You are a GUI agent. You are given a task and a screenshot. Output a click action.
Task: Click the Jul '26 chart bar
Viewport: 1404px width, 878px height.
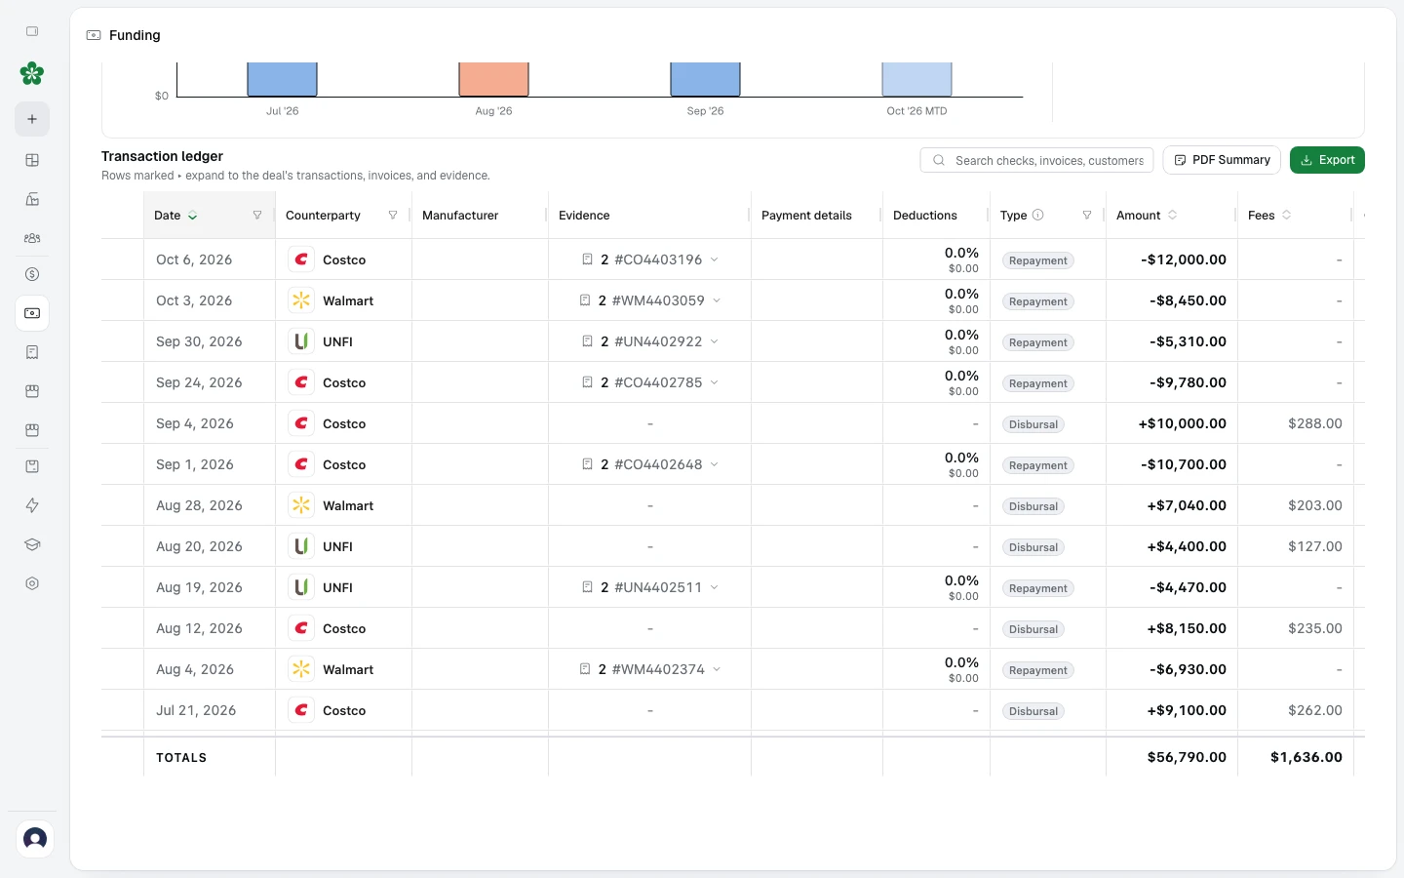[x=282, y=79]
